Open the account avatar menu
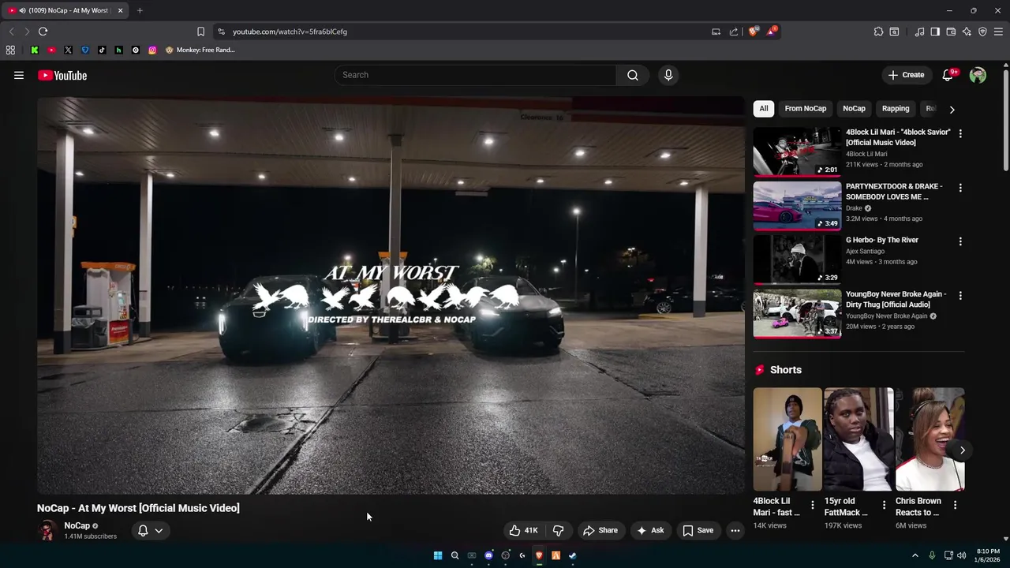The image size is (1010, 568). [x=978, y=75]
